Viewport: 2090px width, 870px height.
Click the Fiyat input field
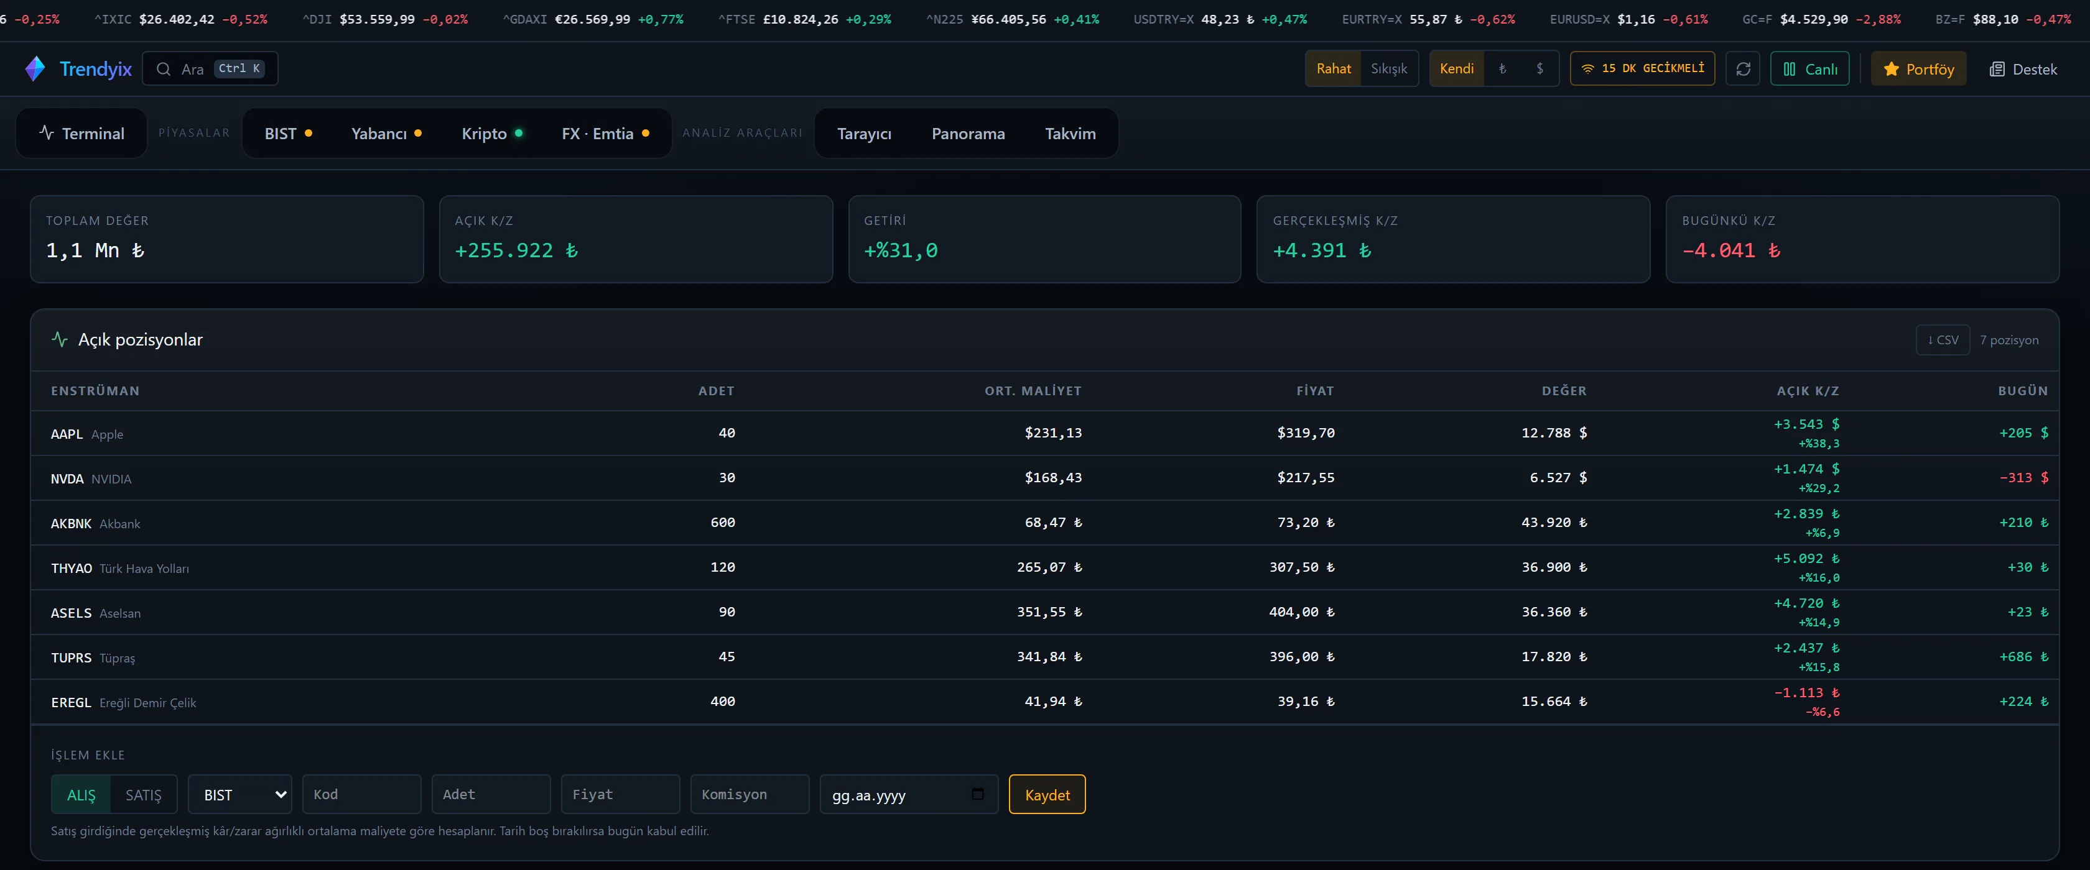[621, 795]
